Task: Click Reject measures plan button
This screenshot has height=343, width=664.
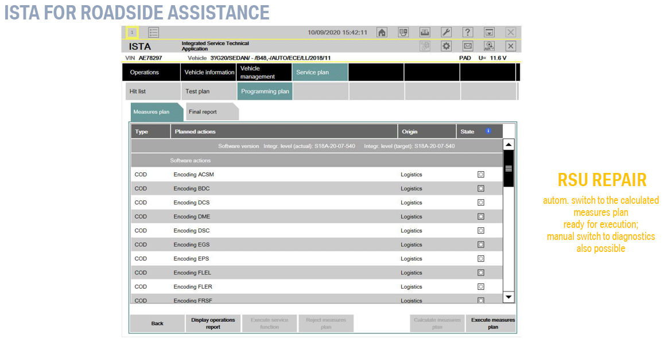Action: point(326,324)
